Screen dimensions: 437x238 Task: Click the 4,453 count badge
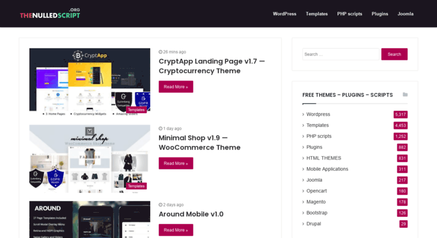[400, 125]
